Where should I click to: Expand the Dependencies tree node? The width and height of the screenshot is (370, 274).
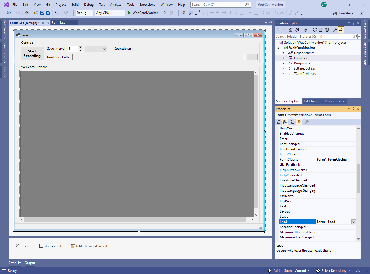click(283, 53)
